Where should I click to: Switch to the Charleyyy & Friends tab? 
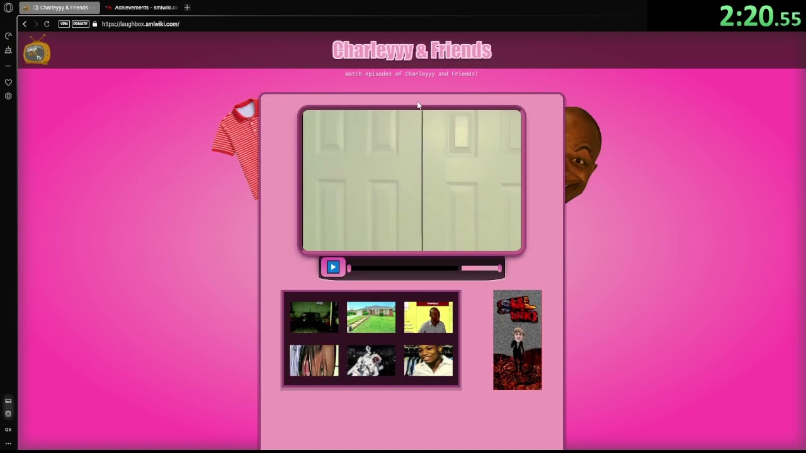point(59,8)
